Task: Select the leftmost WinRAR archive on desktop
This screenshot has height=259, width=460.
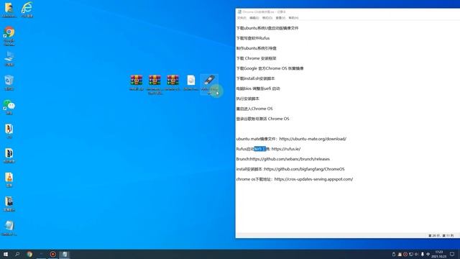Action: [137, 83]
